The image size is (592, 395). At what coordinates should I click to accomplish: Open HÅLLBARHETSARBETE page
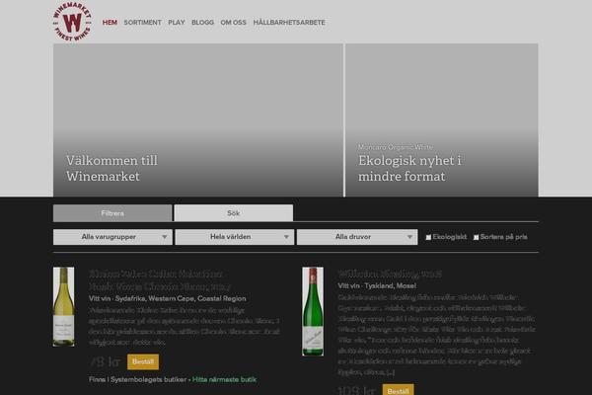click(x=289, y=23)
